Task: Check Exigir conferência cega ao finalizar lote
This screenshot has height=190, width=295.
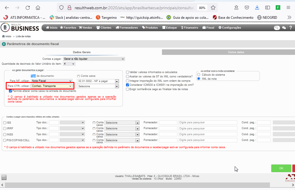Action: [127, 89]
